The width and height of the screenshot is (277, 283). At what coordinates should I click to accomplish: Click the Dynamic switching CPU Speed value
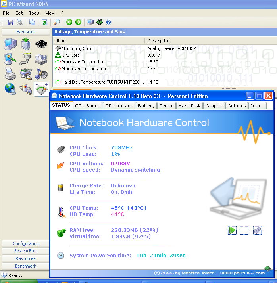tap(135, 170)
